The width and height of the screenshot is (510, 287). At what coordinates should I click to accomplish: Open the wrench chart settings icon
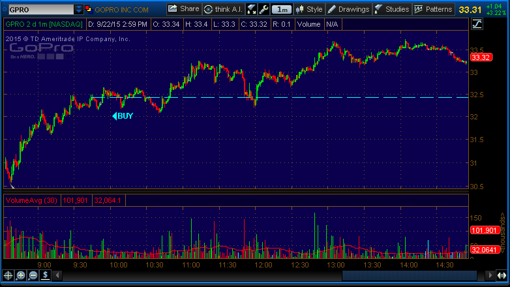pyautogui.click(x=263, y=9)
